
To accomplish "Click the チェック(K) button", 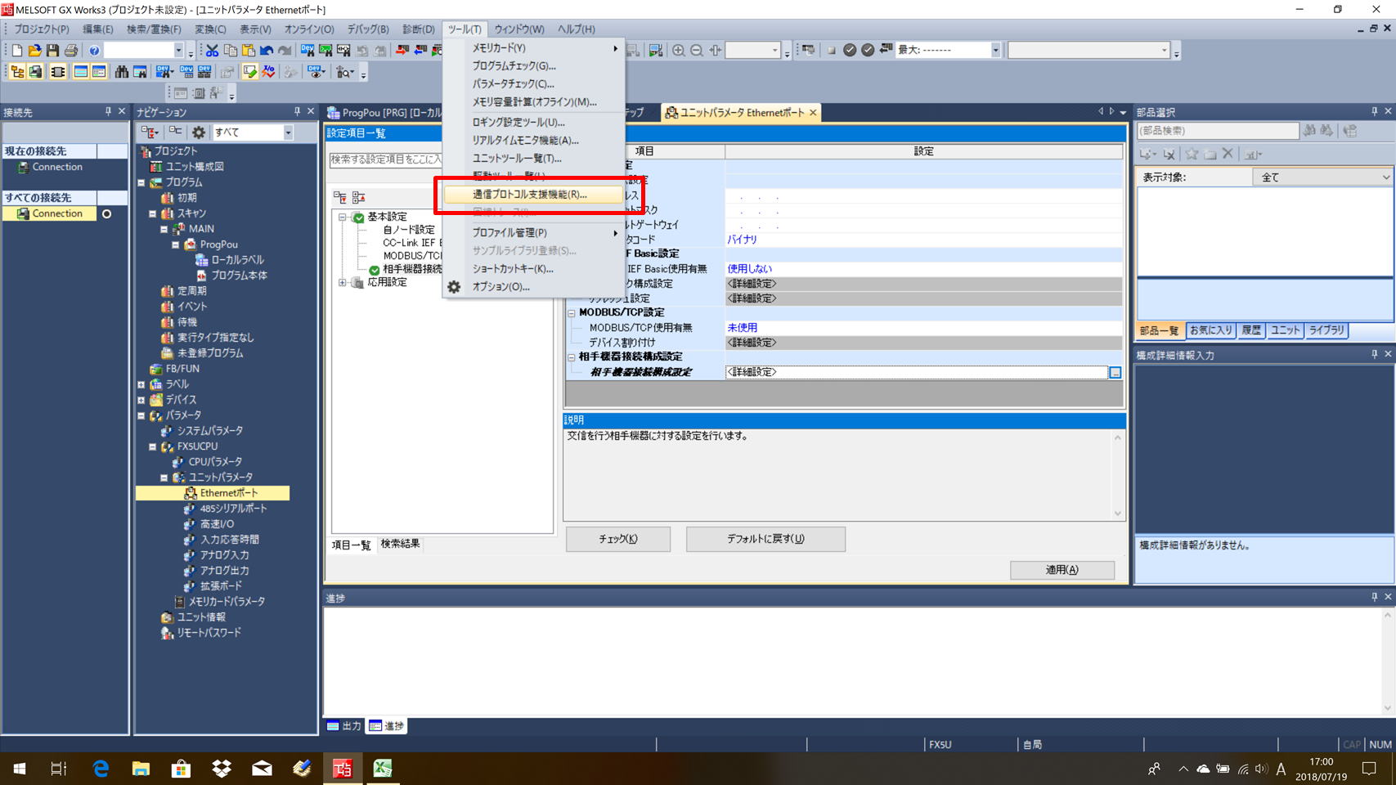I will (x=618, y=539).
